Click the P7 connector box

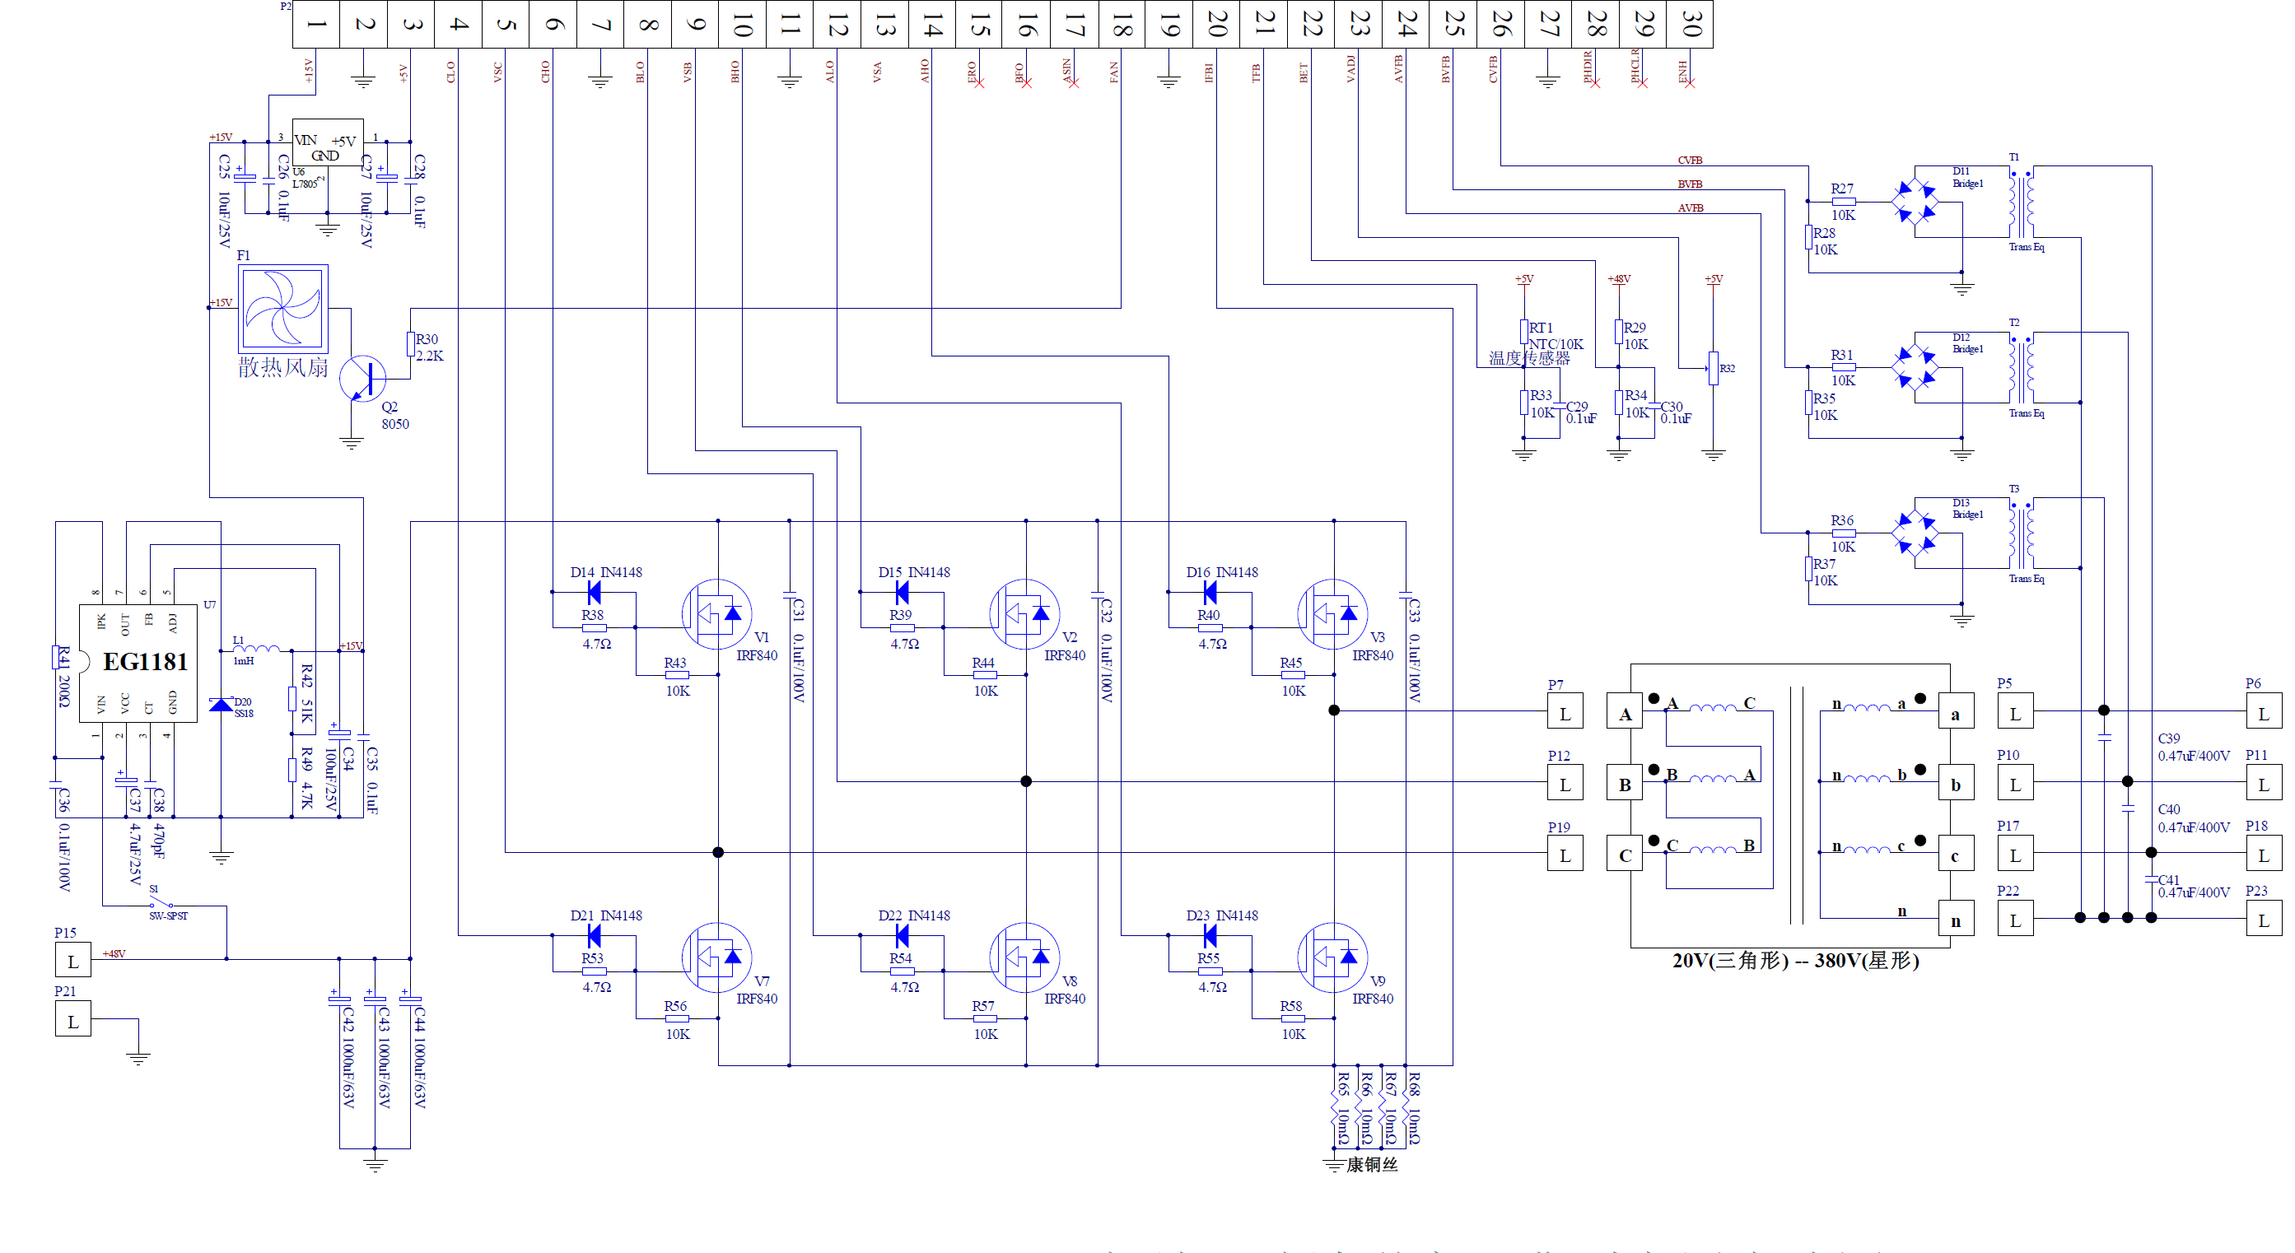coord(1565,711)
